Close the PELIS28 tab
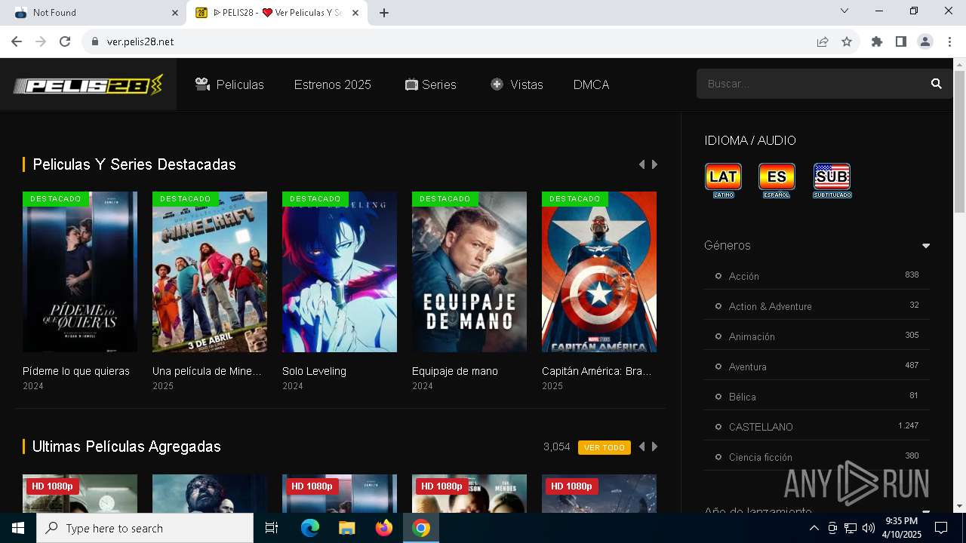Image resolution: width=966 pixels, height=543 pixels. pos(355,13)
